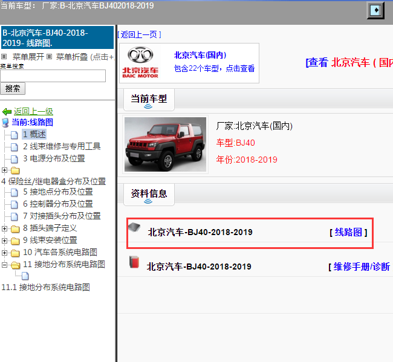Collapse the 11 接地分布系统电路图 folder
Screen dimensions: 393x362
point(4,265)
